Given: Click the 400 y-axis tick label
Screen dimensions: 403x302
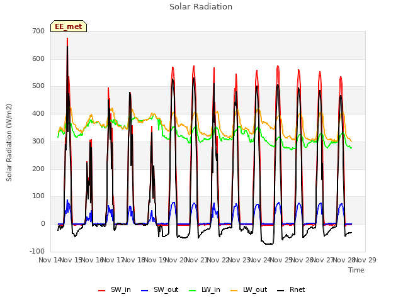Looking at the screenshot, I should click(38, 113).
